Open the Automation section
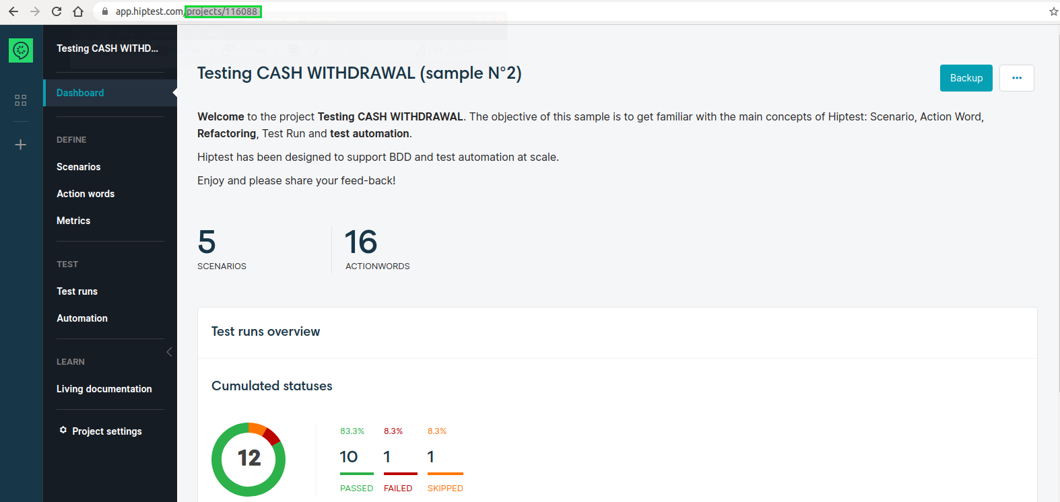The image size is (1060, 502). point(82,318)
